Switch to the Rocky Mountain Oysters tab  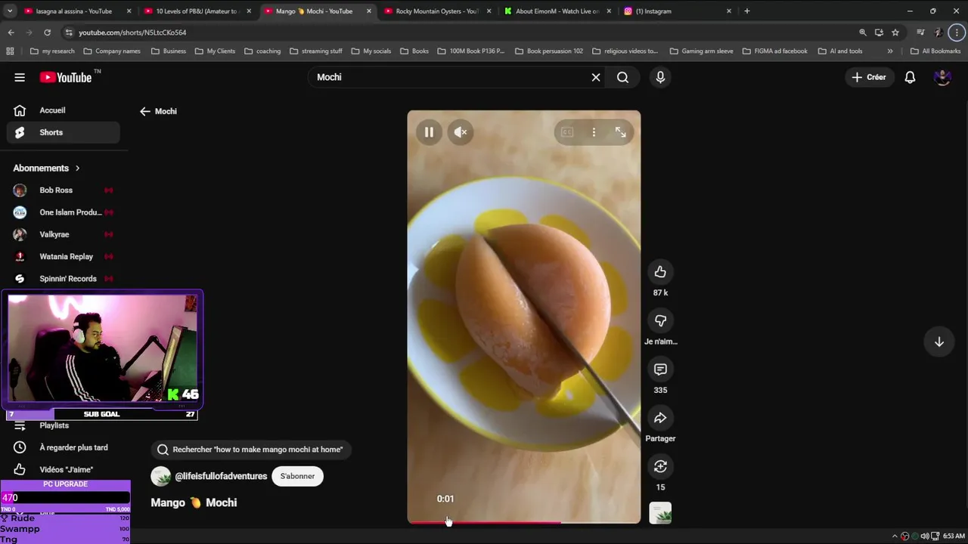(436, 11)
